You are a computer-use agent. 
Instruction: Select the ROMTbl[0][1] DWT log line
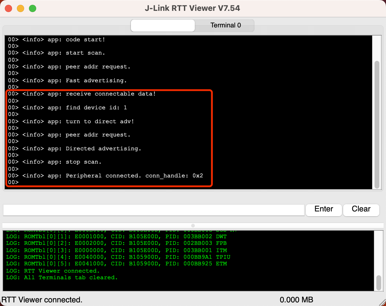116,236
